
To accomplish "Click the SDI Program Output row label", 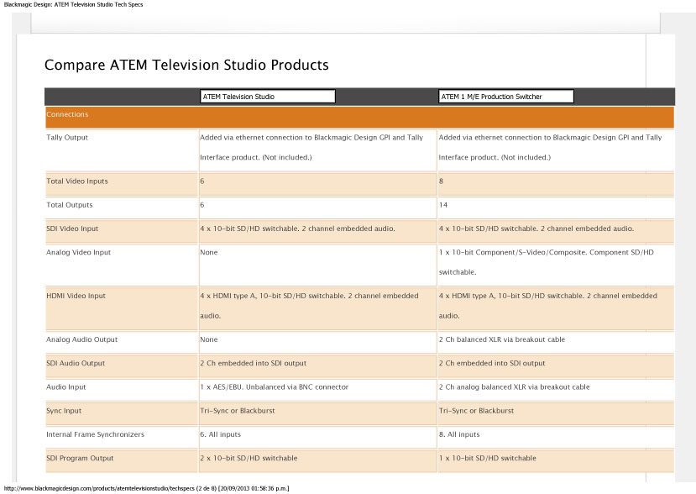I will [x=80, y=459].
